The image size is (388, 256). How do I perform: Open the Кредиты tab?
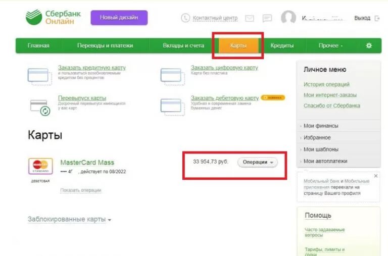282,45
